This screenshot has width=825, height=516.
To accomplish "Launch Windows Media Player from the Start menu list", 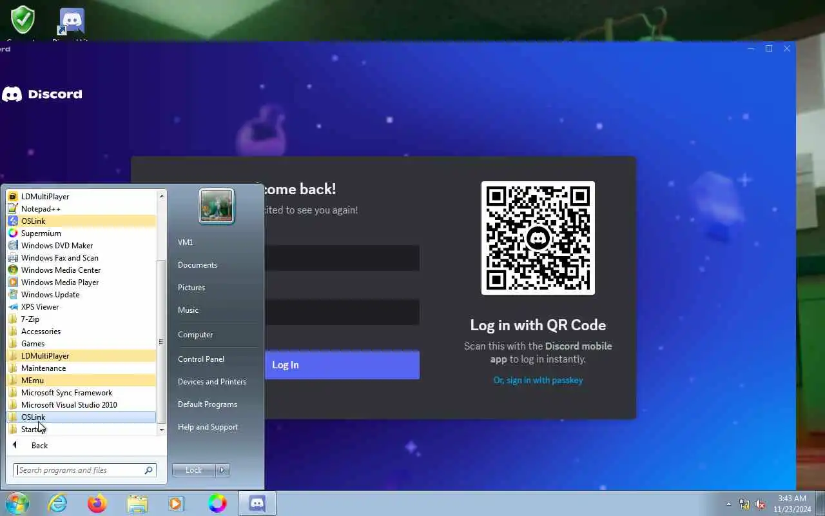I will tap(81, 282).
